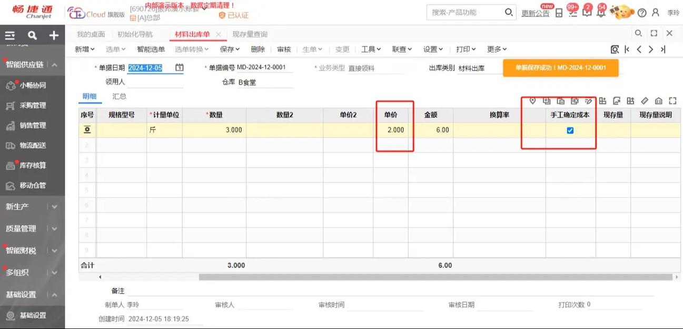Click the add-row icon above the grid
Screen dimensions: 683x329
pos(547,101)
